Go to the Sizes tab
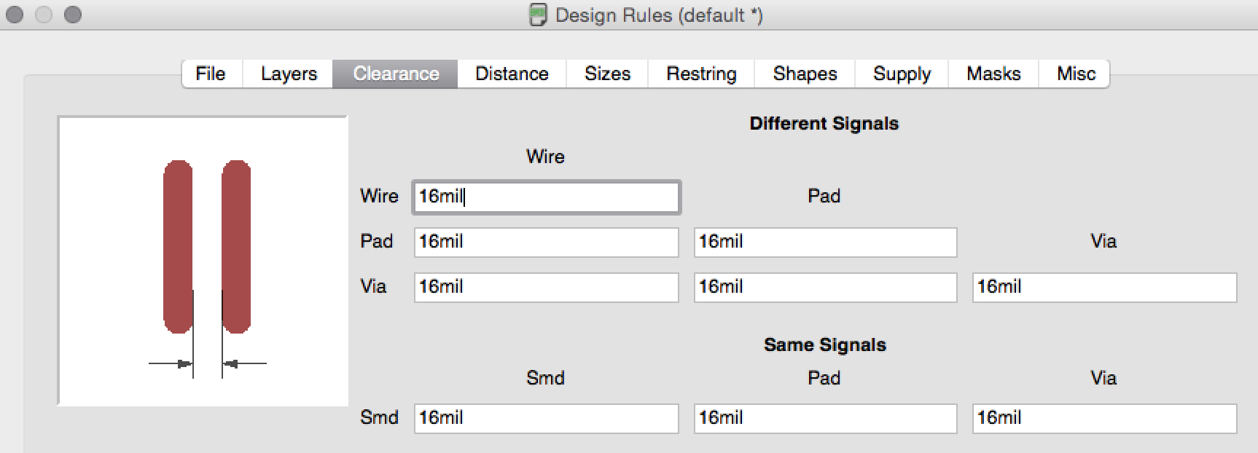1258x453 pixels. coord(607,74)
